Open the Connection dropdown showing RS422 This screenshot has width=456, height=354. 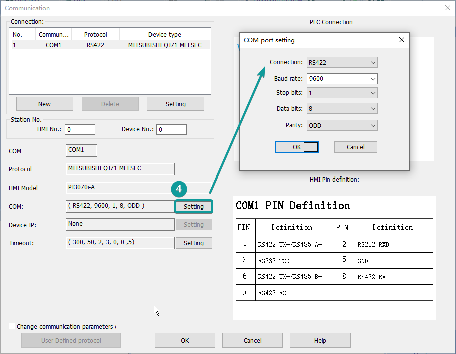342,62
